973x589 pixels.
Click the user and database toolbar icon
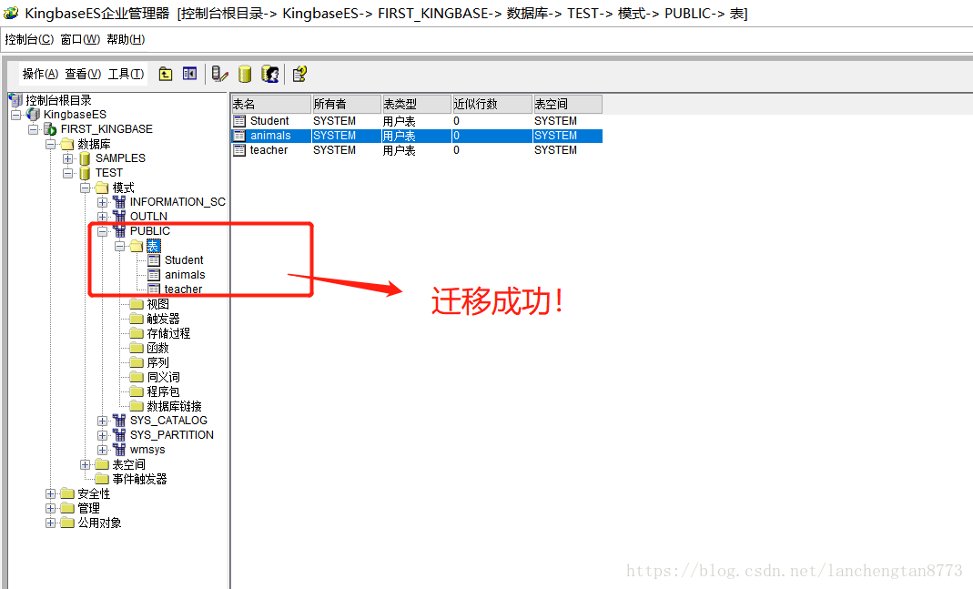click(270, 75)
